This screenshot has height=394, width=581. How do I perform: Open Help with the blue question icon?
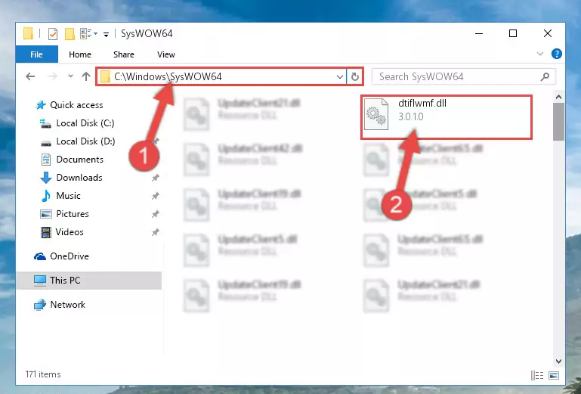(x=557, y=54)
